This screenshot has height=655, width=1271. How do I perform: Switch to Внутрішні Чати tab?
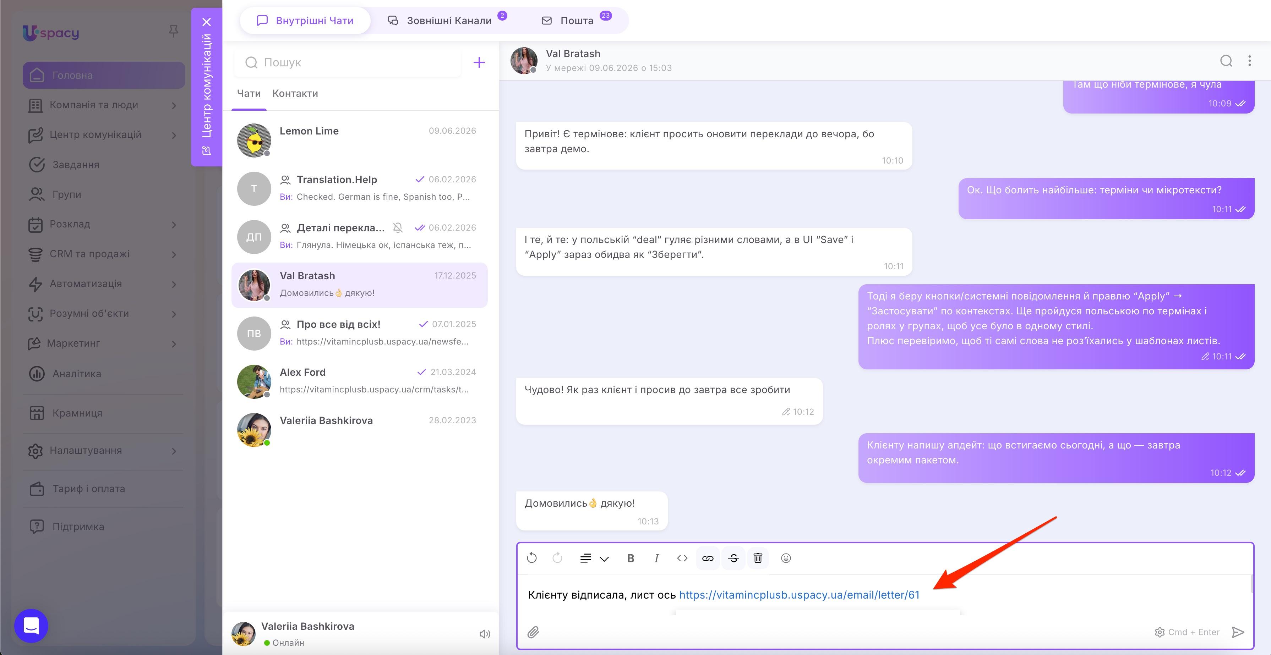pos(305,21)
